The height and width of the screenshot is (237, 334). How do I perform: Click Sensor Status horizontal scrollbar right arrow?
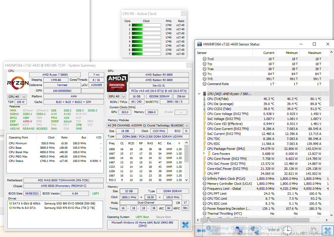click(327, 220)
